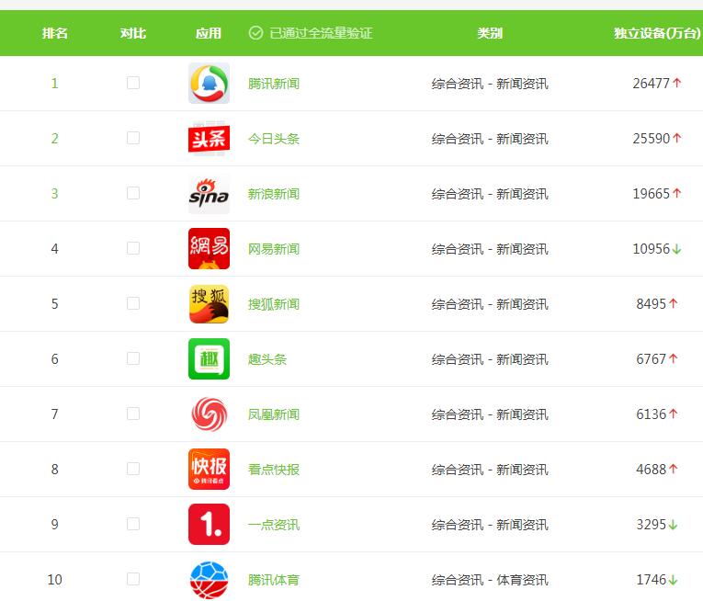
Task: Open the 趣头条 name link
Action: pos(267,359)
